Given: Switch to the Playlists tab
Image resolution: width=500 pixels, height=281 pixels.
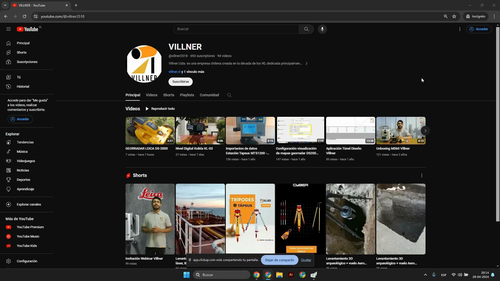Looking at the screenshot, I should 187,95.
